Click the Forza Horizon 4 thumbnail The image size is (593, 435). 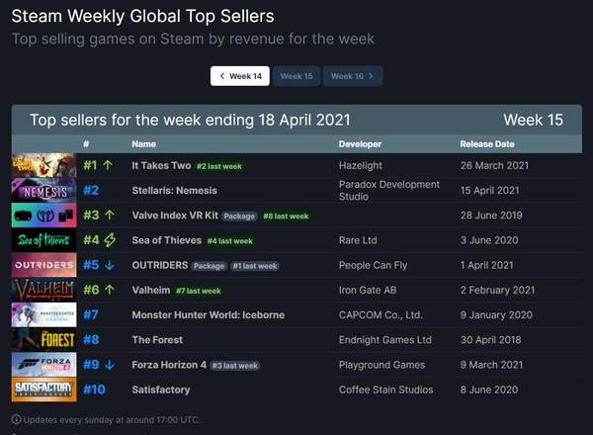coord(43,365)
